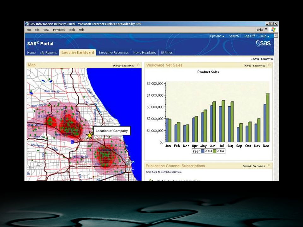Open the Options dropdown in portal banner
The height and width of the screenshot is (227, 303).
pos(217,36)
